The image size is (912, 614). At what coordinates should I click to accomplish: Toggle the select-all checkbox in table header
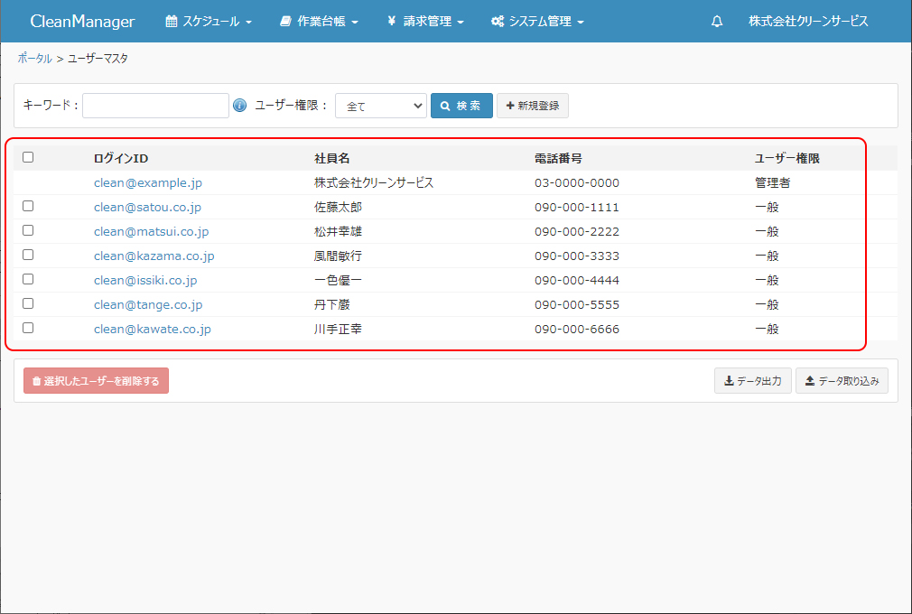[28, 157]
